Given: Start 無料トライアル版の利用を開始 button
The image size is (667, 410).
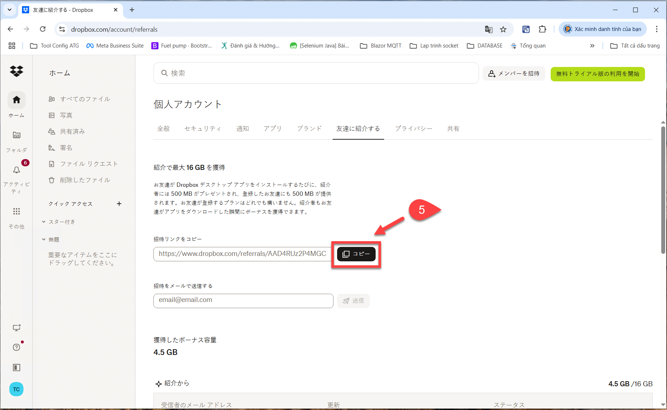Looking at the screenshot, I should click(598, 74).
